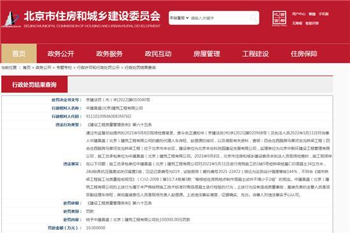This screenshot has width=350, height=233.
Task: Open the 用户中心 link
Action: pos(298,14)
